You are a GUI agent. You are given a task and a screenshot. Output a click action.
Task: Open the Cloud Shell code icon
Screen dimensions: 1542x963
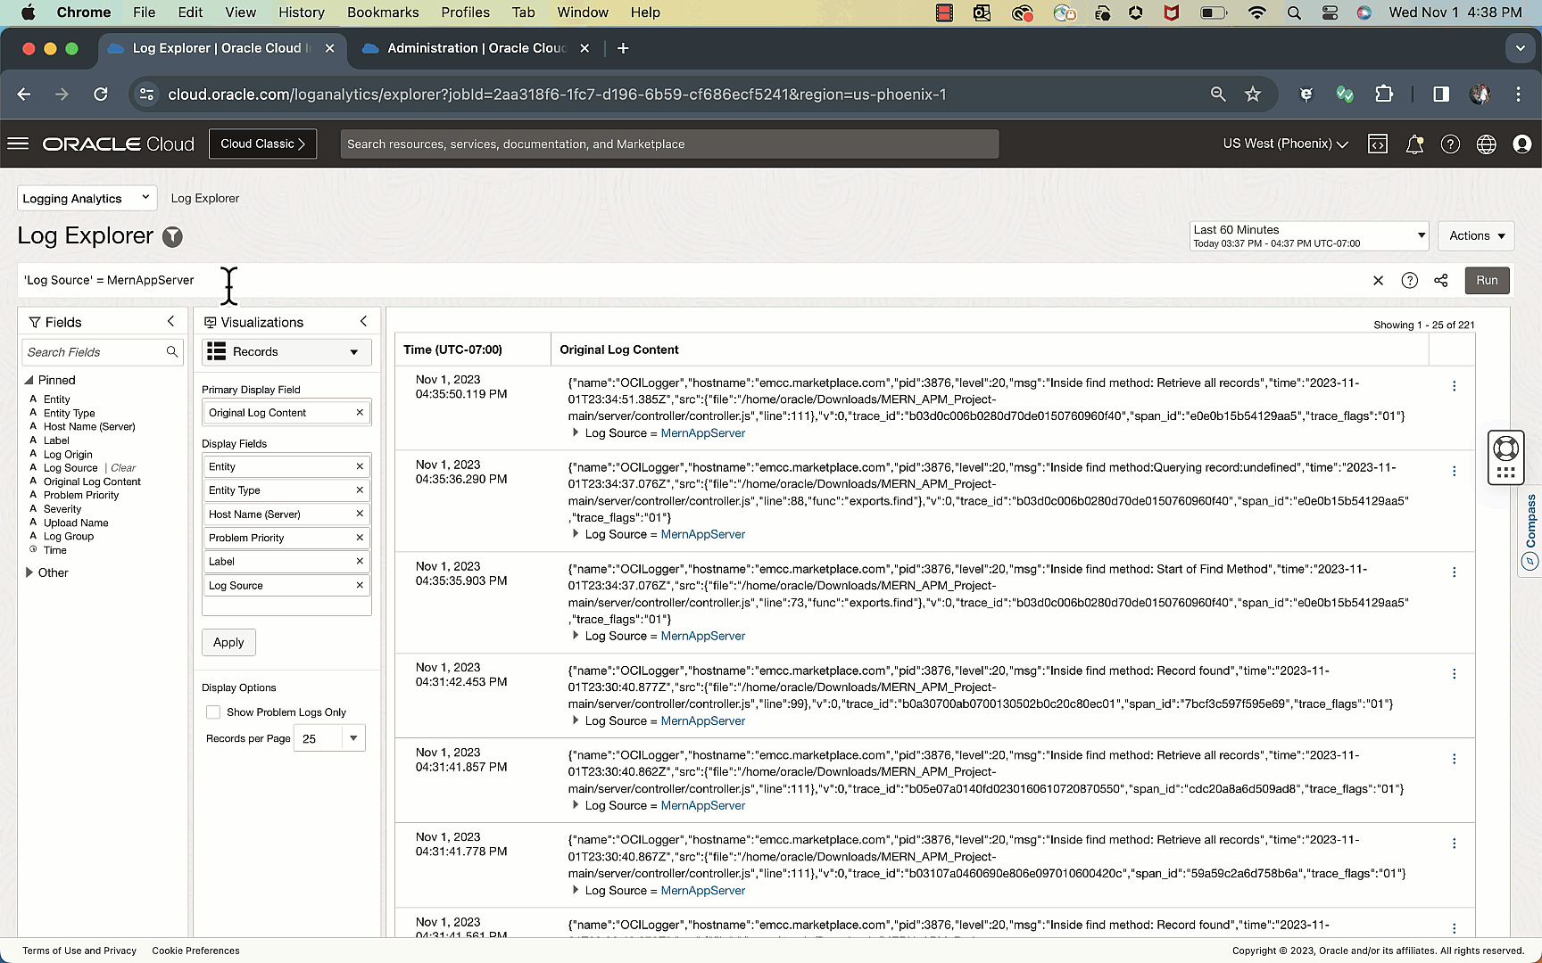tap(1378, 144)
